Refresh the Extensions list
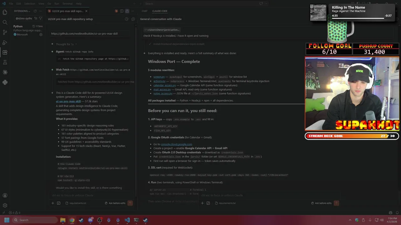Image resolution: width=401 pixels, height=225 pixels. tap(35, 11)
